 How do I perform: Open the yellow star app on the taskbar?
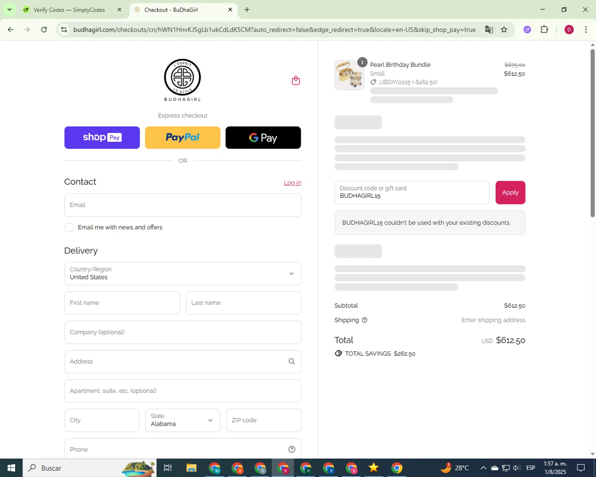373,468
